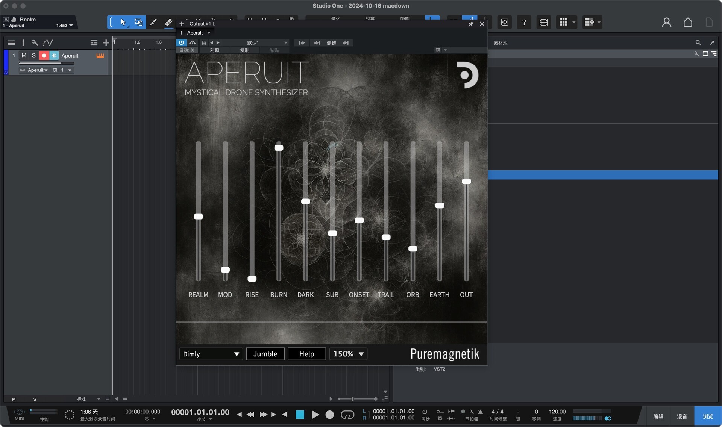The width and height of the screenshot is (722, 427).
Task: Click the metronome icon in transport
Action: click(480, 412)
